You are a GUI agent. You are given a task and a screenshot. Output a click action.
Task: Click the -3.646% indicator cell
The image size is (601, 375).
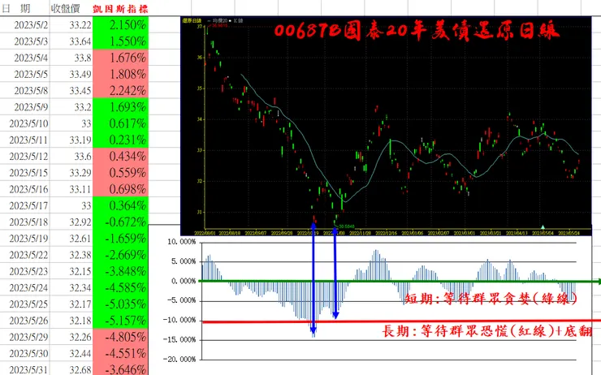pyautogui.click(x=120, y=370)
